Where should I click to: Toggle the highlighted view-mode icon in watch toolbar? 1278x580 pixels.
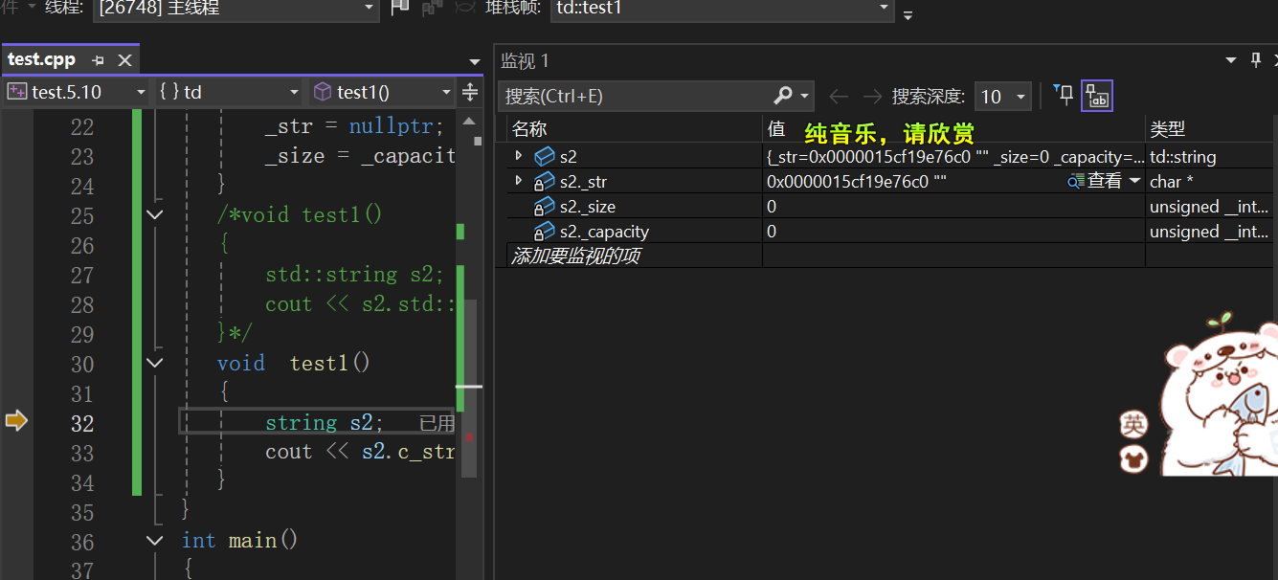click(1097, 96)
